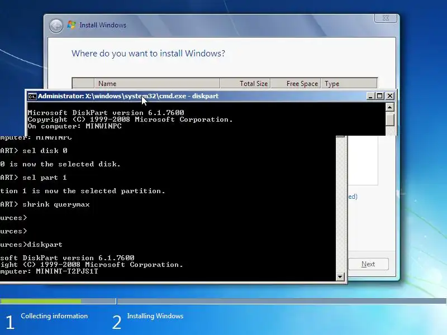Click the green setup progress bar
This screenshot has height=335, width=447.
coord(40,301)
